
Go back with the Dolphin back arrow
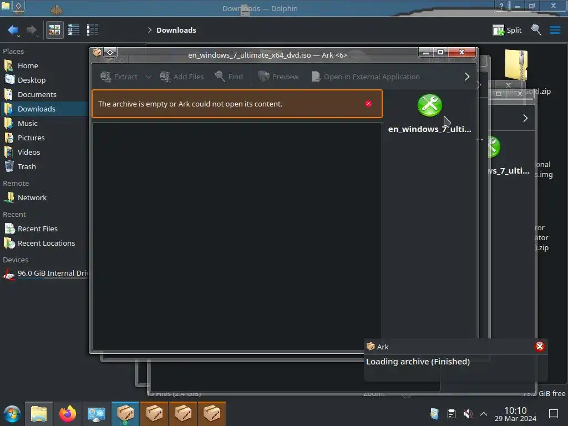[13, 30]
